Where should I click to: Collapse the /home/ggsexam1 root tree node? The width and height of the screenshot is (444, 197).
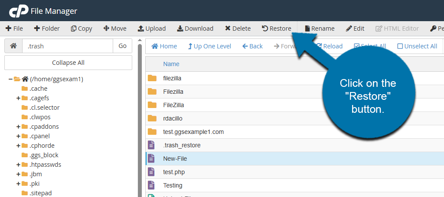[x=10, y=79]
